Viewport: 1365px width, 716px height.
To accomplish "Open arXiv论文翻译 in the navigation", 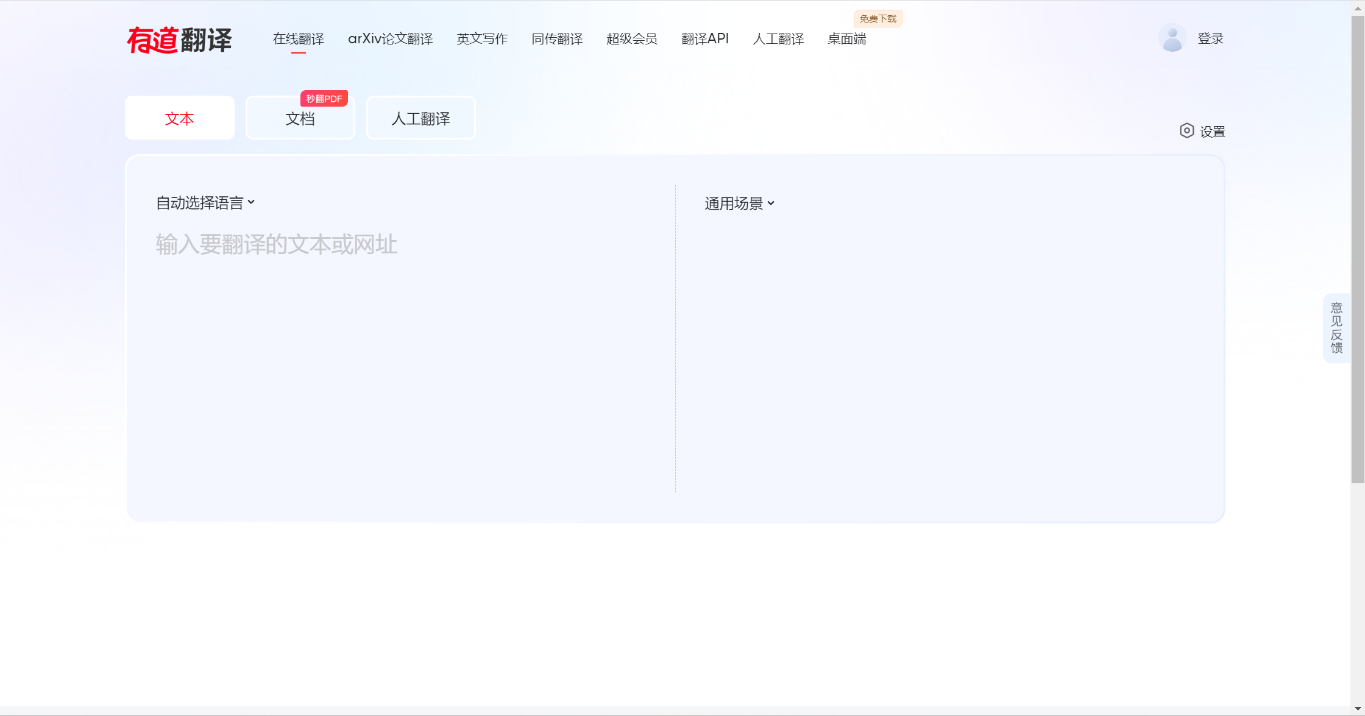I will pos(390,39).
